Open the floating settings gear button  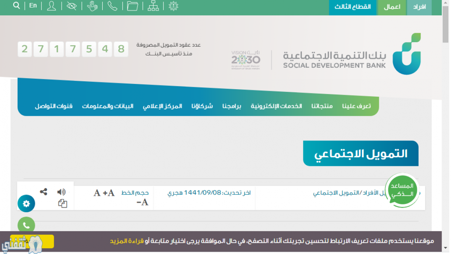(x=26, y=204)
